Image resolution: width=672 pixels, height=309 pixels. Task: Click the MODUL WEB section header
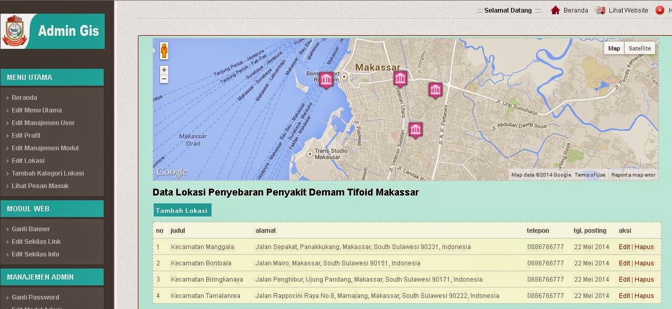tap(52, 209)
